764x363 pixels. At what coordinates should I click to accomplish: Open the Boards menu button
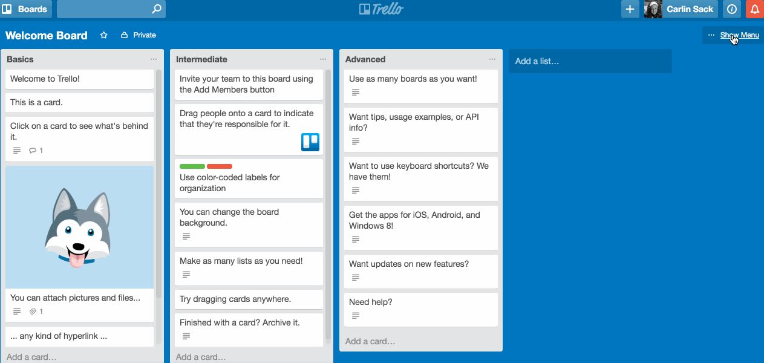pos(27,9)
